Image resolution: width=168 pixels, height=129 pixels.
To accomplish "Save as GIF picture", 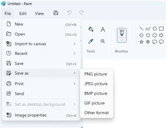I will [97, 103].
